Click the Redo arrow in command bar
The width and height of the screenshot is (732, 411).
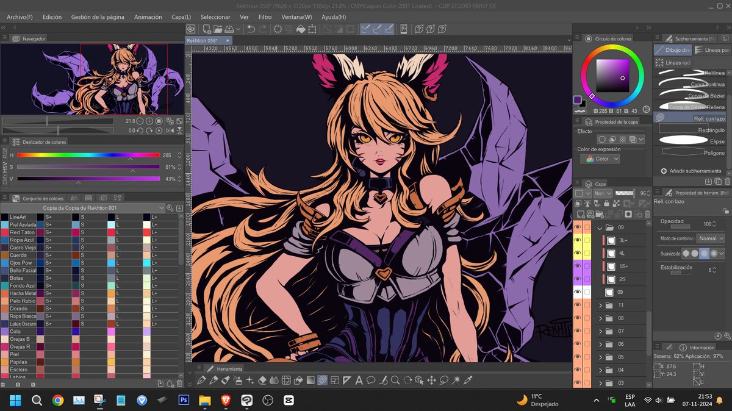coord(262,29)
